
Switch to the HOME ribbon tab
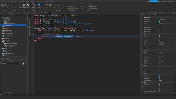23,1
